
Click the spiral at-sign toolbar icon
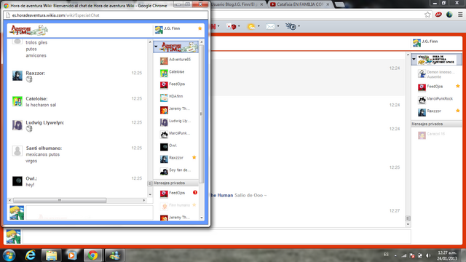[x=292, y=27]
